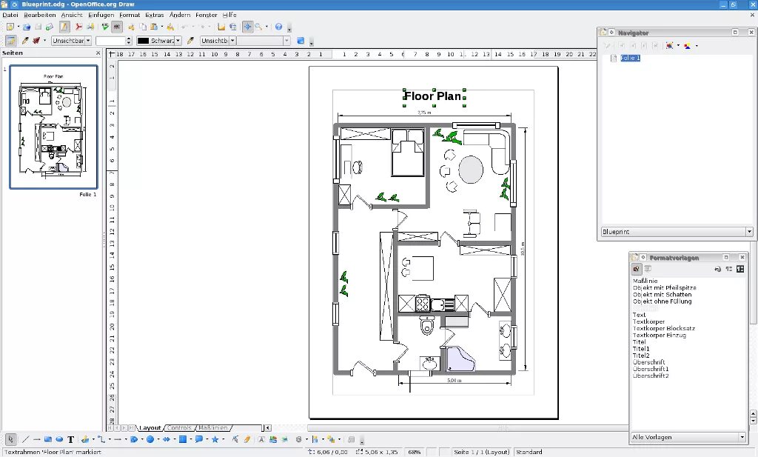This screenshot has width=758, height=457.
Task: Click the New document icon
Action: pos(10,27)
